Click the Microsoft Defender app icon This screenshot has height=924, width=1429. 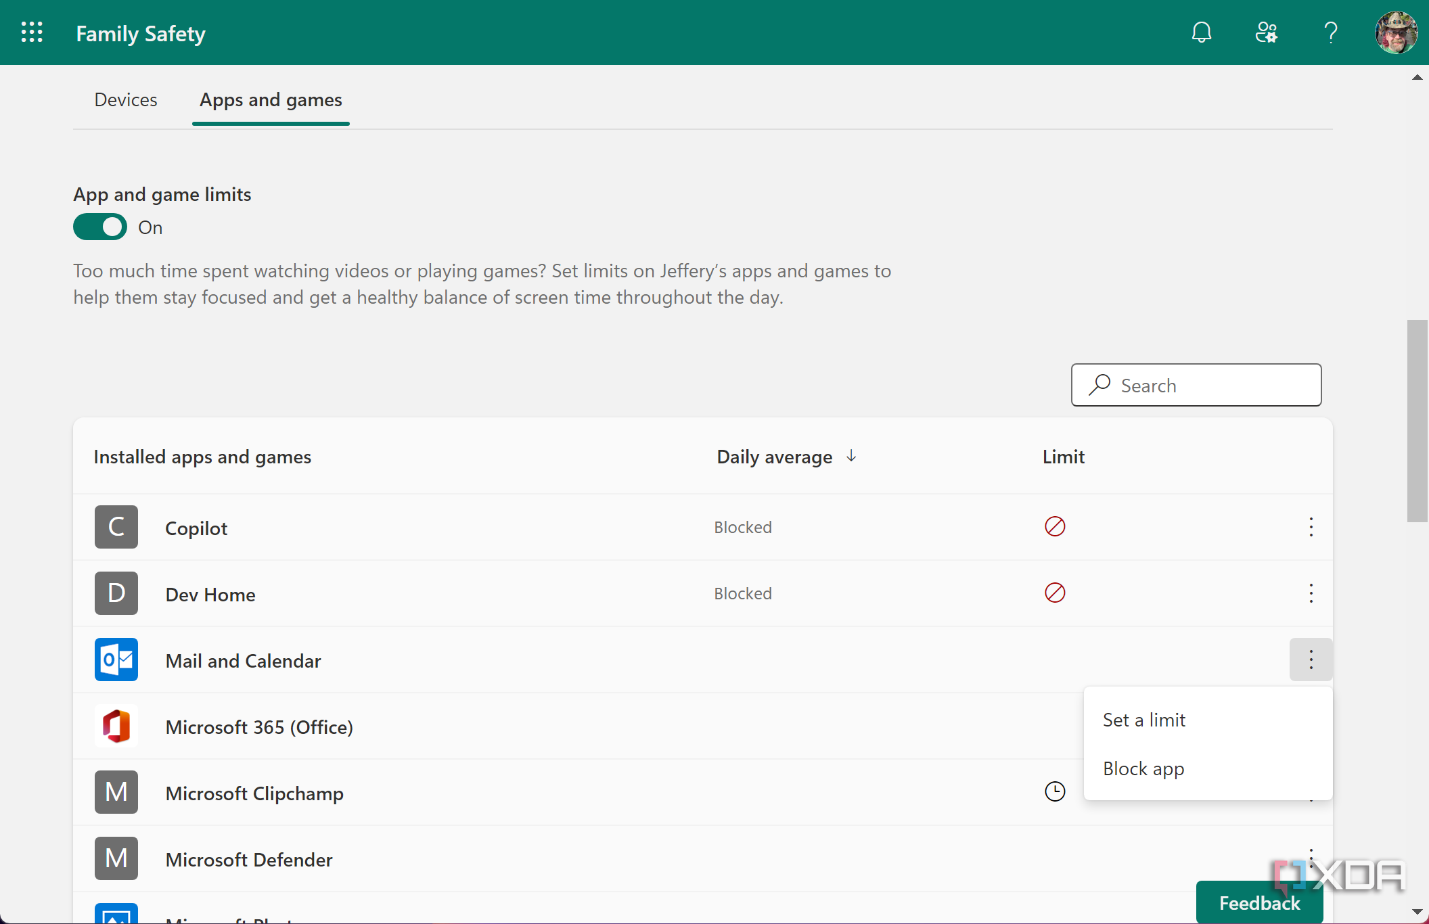click(x=116, y=858)
